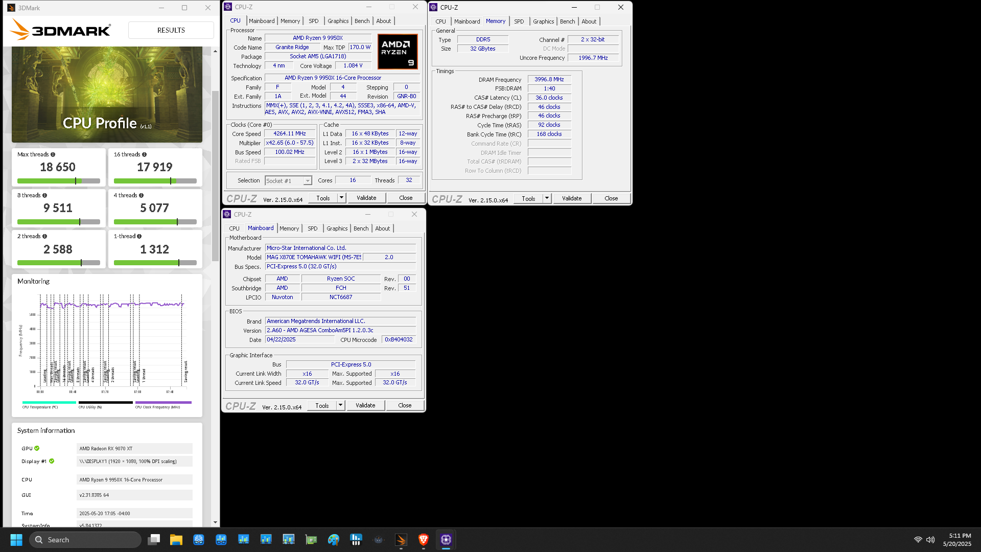
Task: Open the Brave browser taskbar icon
Action: [424, 540]
